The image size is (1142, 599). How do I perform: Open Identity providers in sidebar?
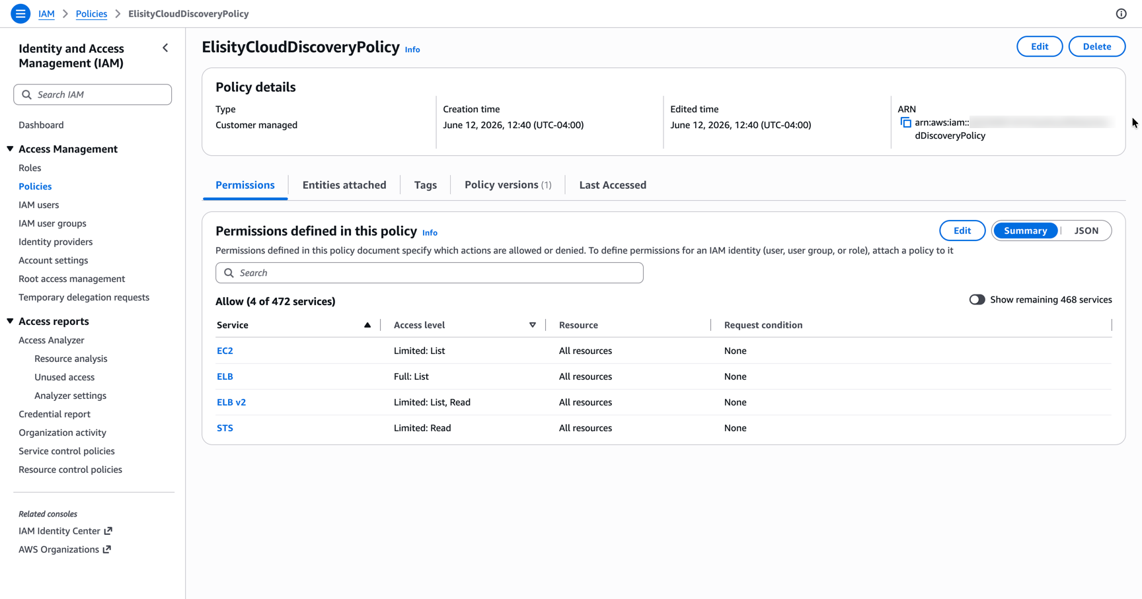[56, 242]
